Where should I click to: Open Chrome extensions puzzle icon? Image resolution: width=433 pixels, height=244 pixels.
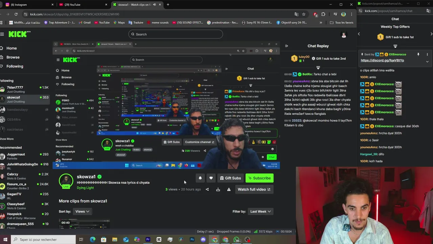[x=323, y=14]
